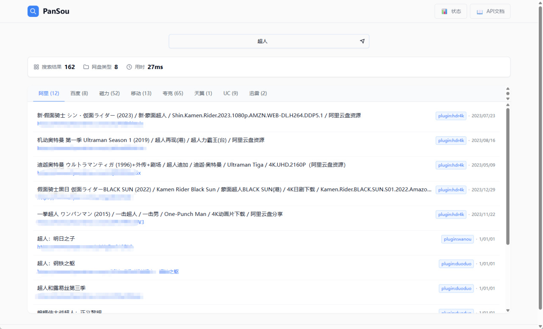Click the 机动奥特曼 第一季 result title
Viewport: 543px width, 329px height.
click(151, 140)
